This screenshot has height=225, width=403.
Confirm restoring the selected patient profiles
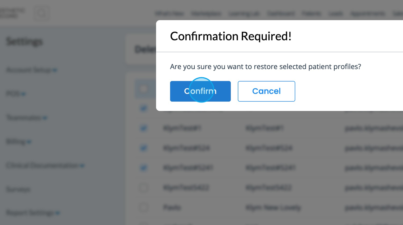(200, 91)
